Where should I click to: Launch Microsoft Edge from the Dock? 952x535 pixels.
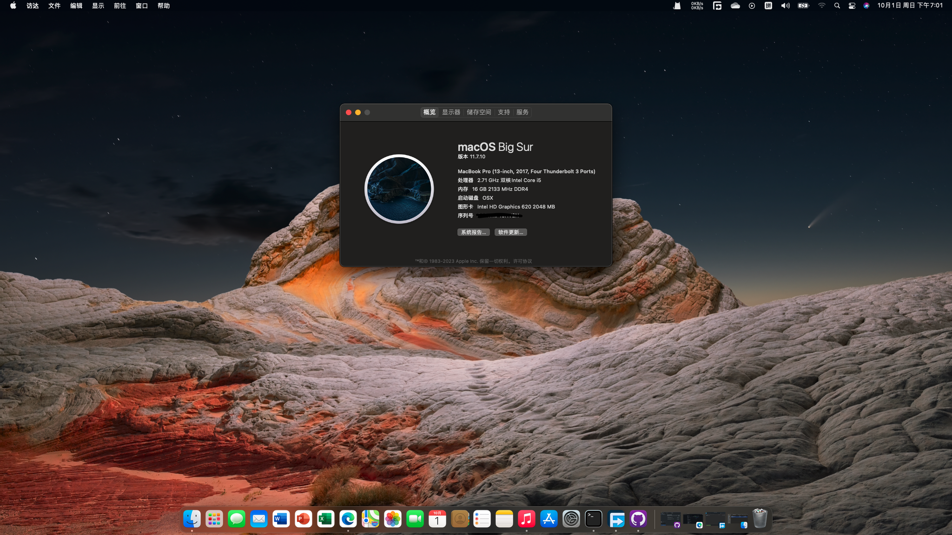tap(348, 519)
